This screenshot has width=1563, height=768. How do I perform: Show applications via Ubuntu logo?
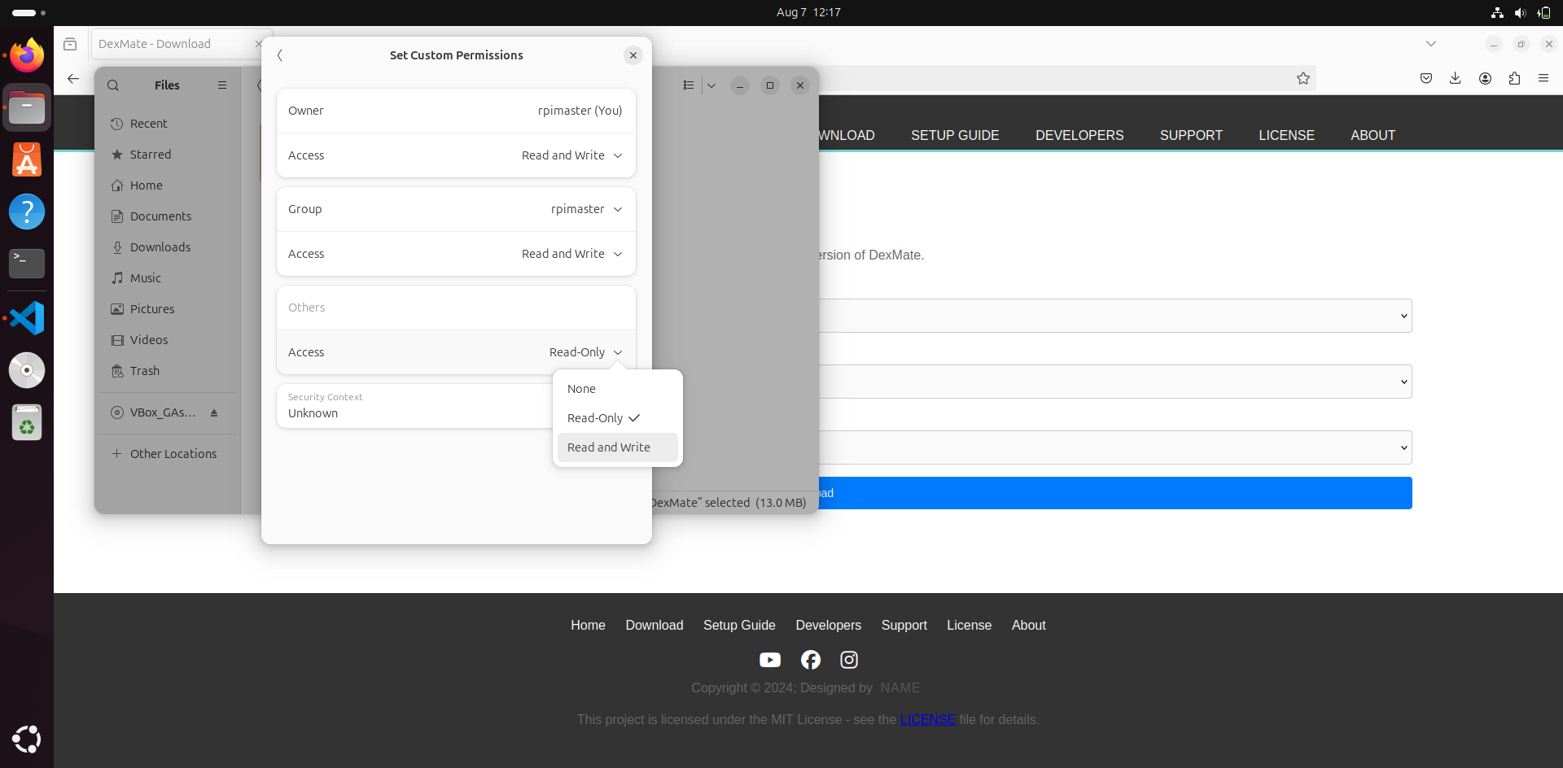click(27, 739)
